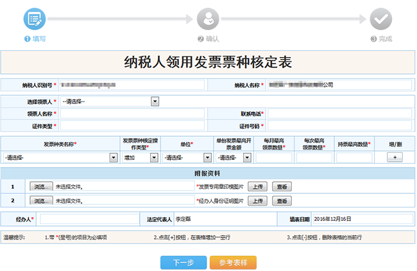Click the 领票人名称 input field
Viewport: 417px width, 271px height.
132,114
